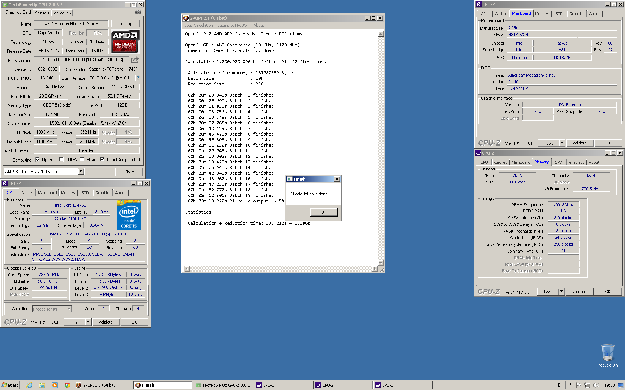Open Stop Calculation menu in GPUPI
The image size is (625, 390).
coord(199,25)
